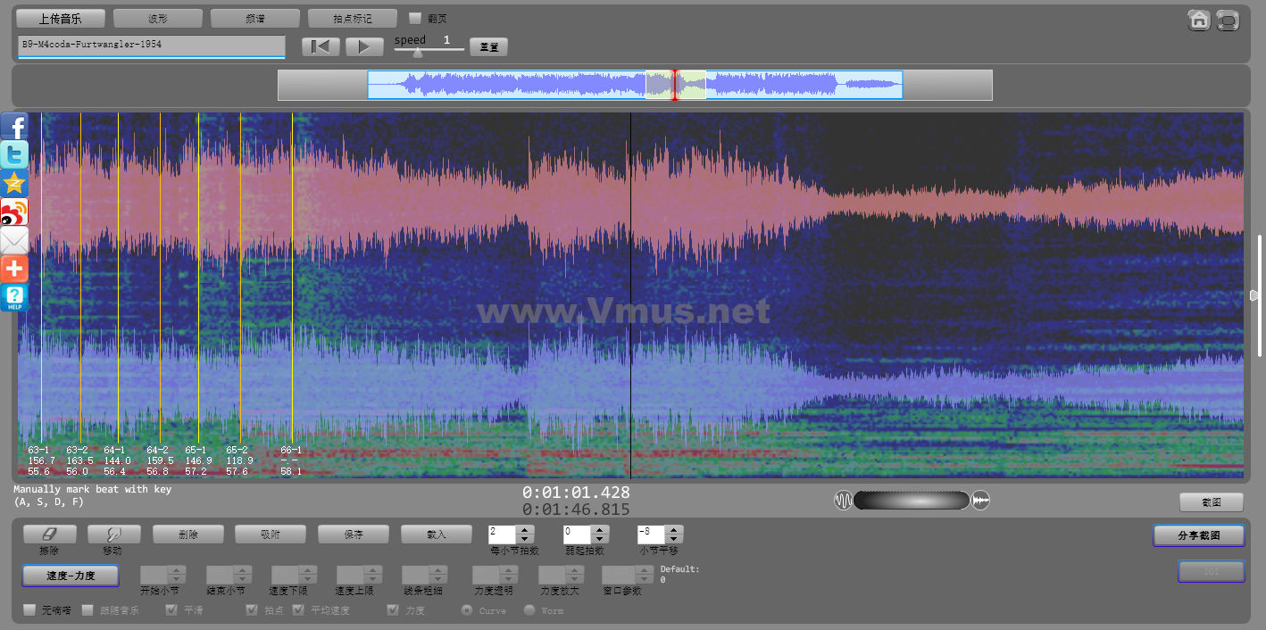Open the 波形 waveform view

tap(158, 18)
